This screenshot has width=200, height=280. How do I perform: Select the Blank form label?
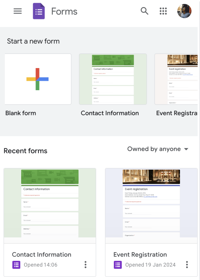coord(21,113)
